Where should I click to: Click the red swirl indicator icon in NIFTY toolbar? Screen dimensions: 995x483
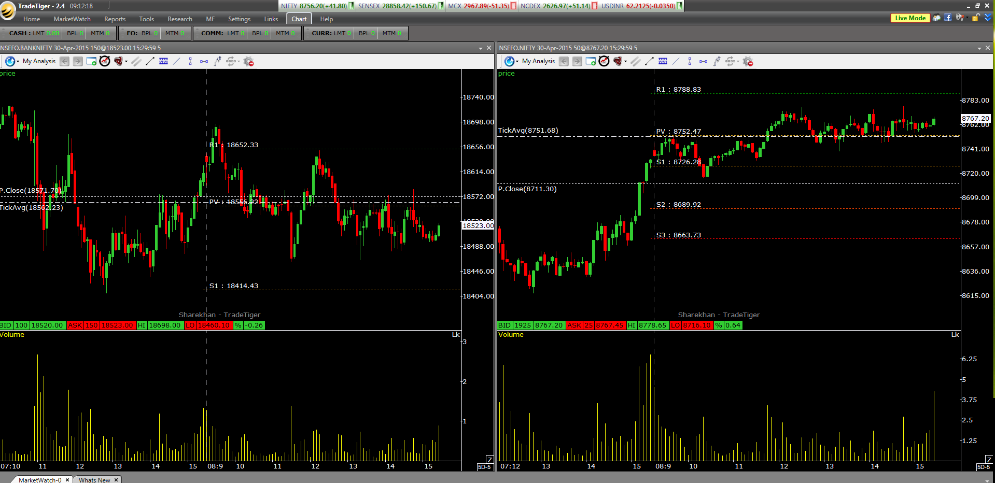618,61
